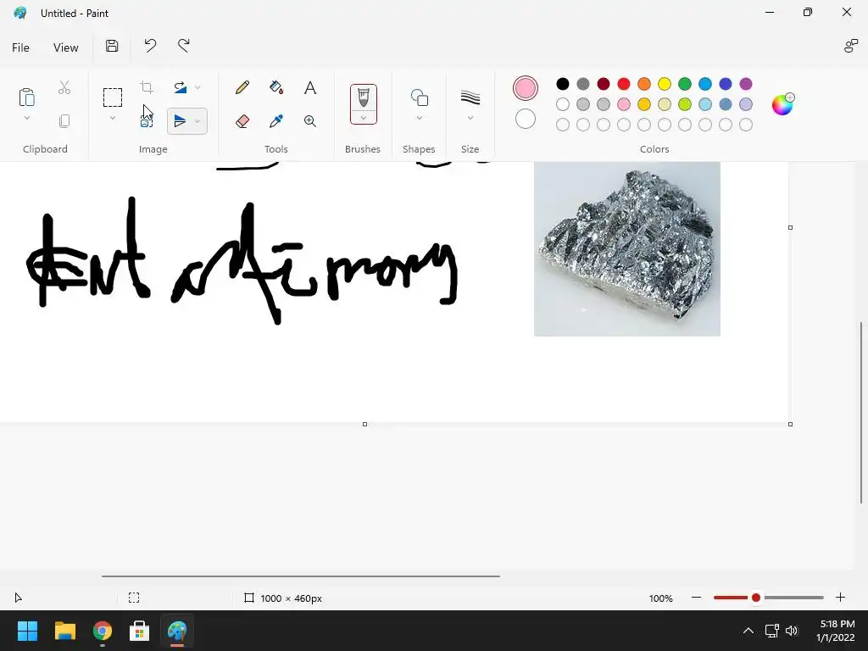868x651 pixels.
Task: Expand the Flip options arrow
Action: [x=198, y=121]
